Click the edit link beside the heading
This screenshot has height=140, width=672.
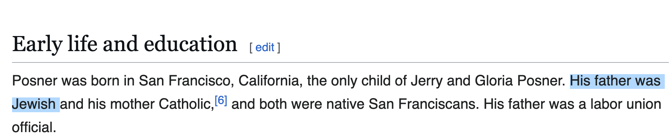264,47
